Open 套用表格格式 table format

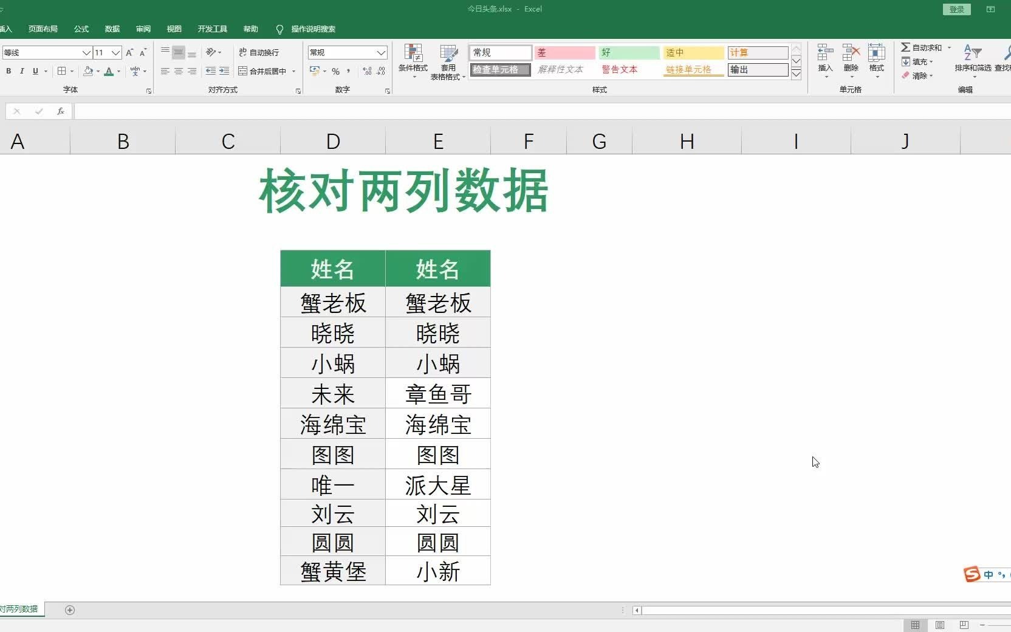tap(448, 62)
